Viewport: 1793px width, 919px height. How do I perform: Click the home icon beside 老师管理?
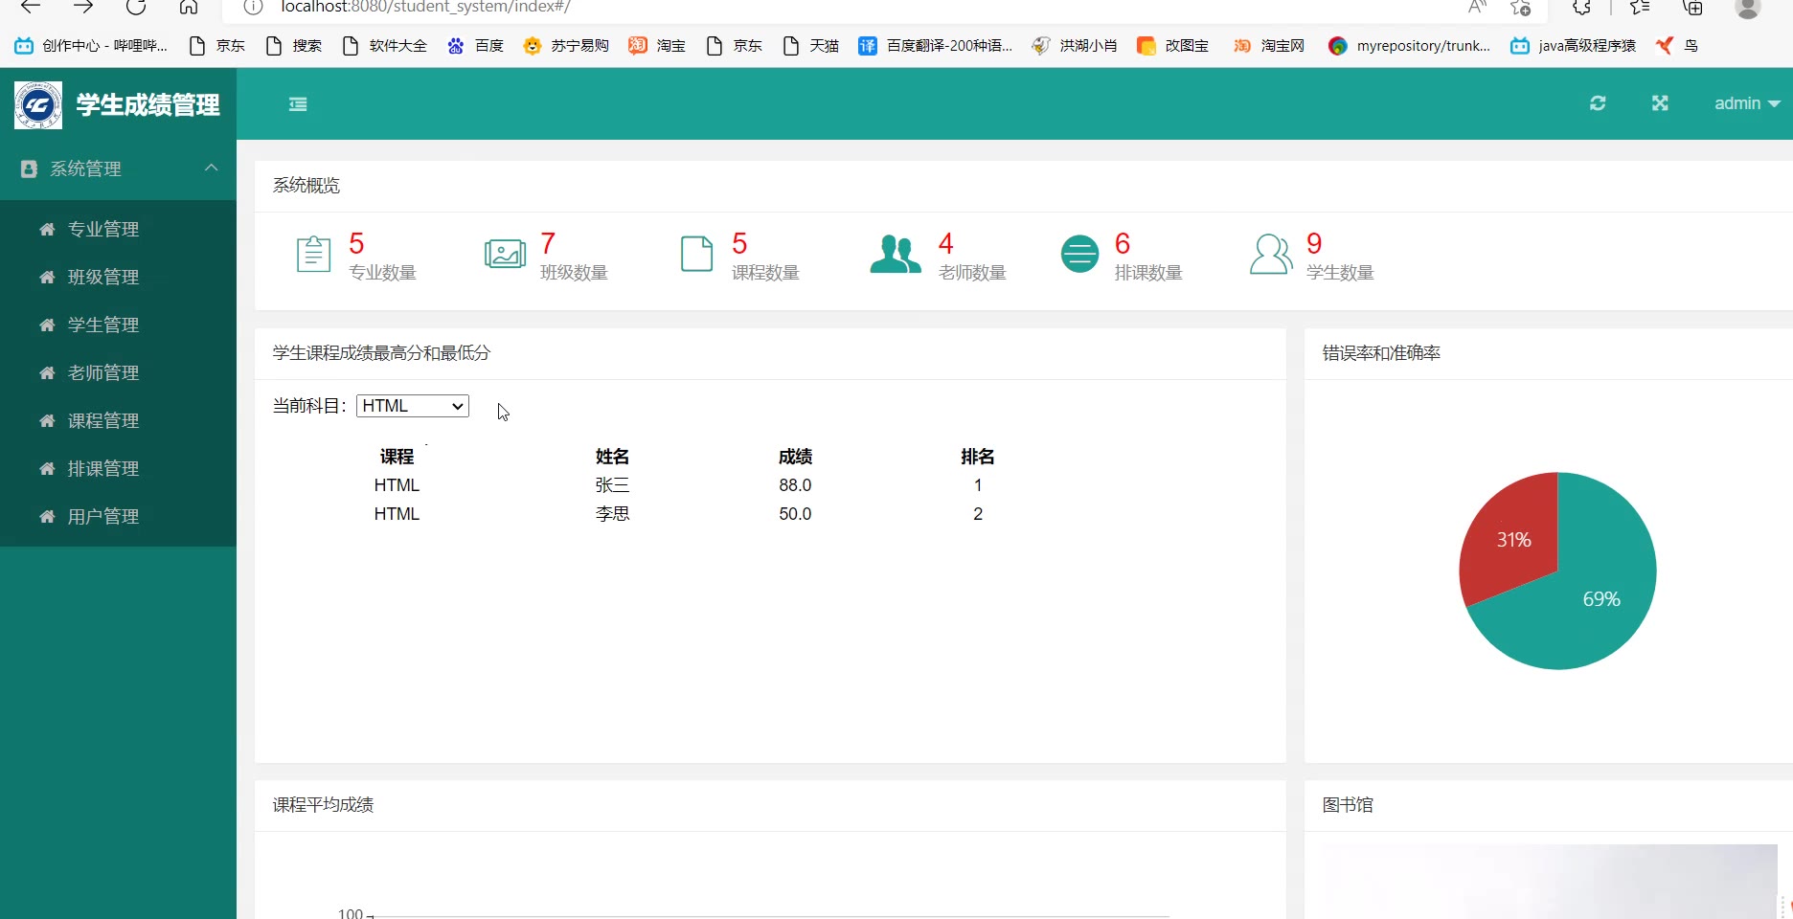point(47,372)
